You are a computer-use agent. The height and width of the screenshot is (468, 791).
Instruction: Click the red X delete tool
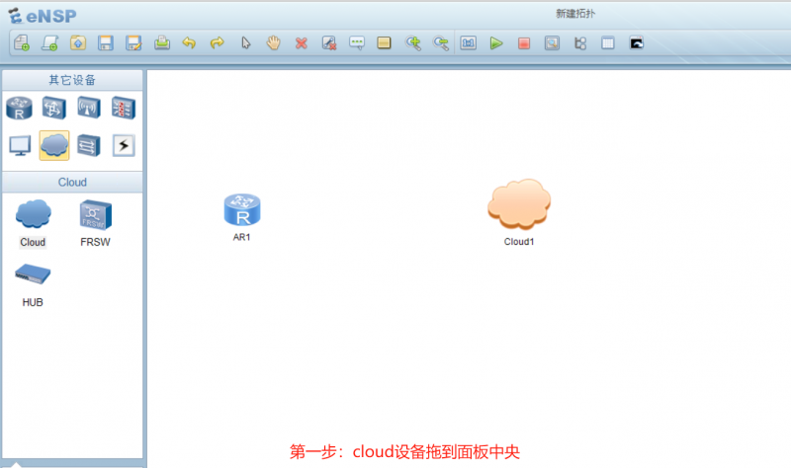[x=302, y=43]
